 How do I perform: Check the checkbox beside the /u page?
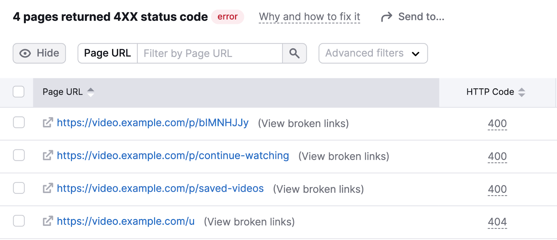(18, 221)
